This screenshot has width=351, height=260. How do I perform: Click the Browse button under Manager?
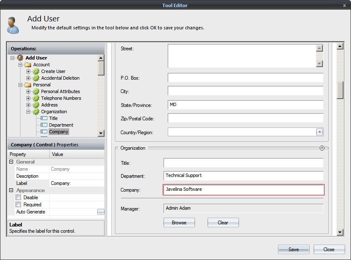pos(179,223)
